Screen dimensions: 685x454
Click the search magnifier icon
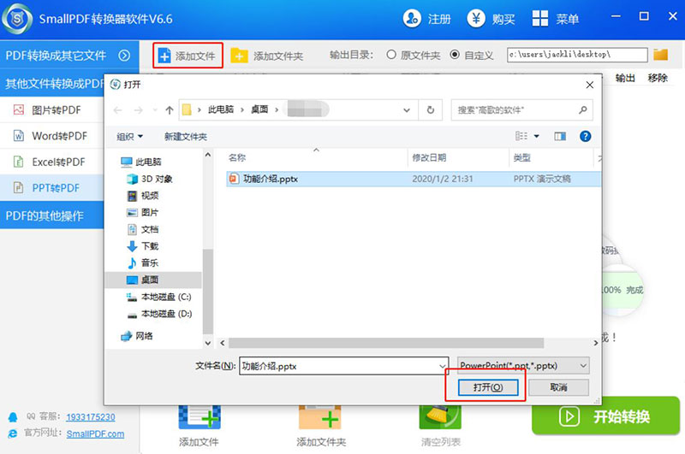tap(582, 110)
